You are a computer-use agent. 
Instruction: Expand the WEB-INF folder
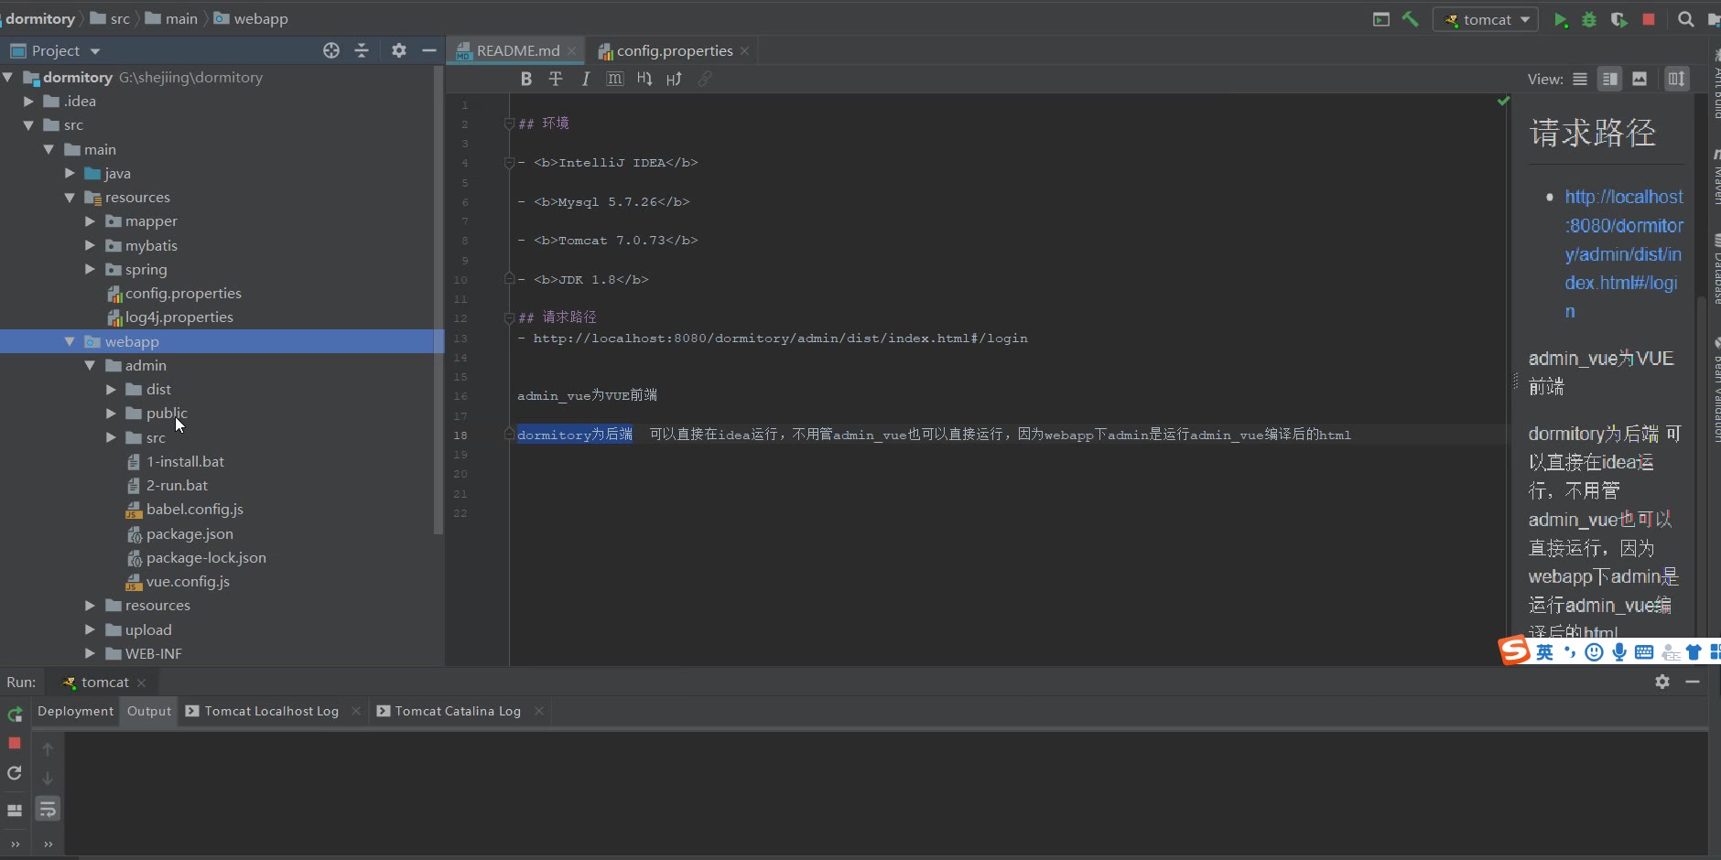(x=90, y=654)
